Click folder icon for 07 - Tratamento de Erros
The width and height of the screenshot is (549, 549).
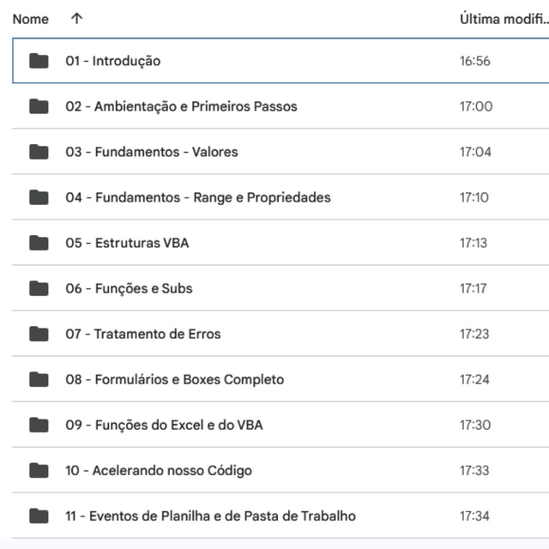[x=39, y=334]
